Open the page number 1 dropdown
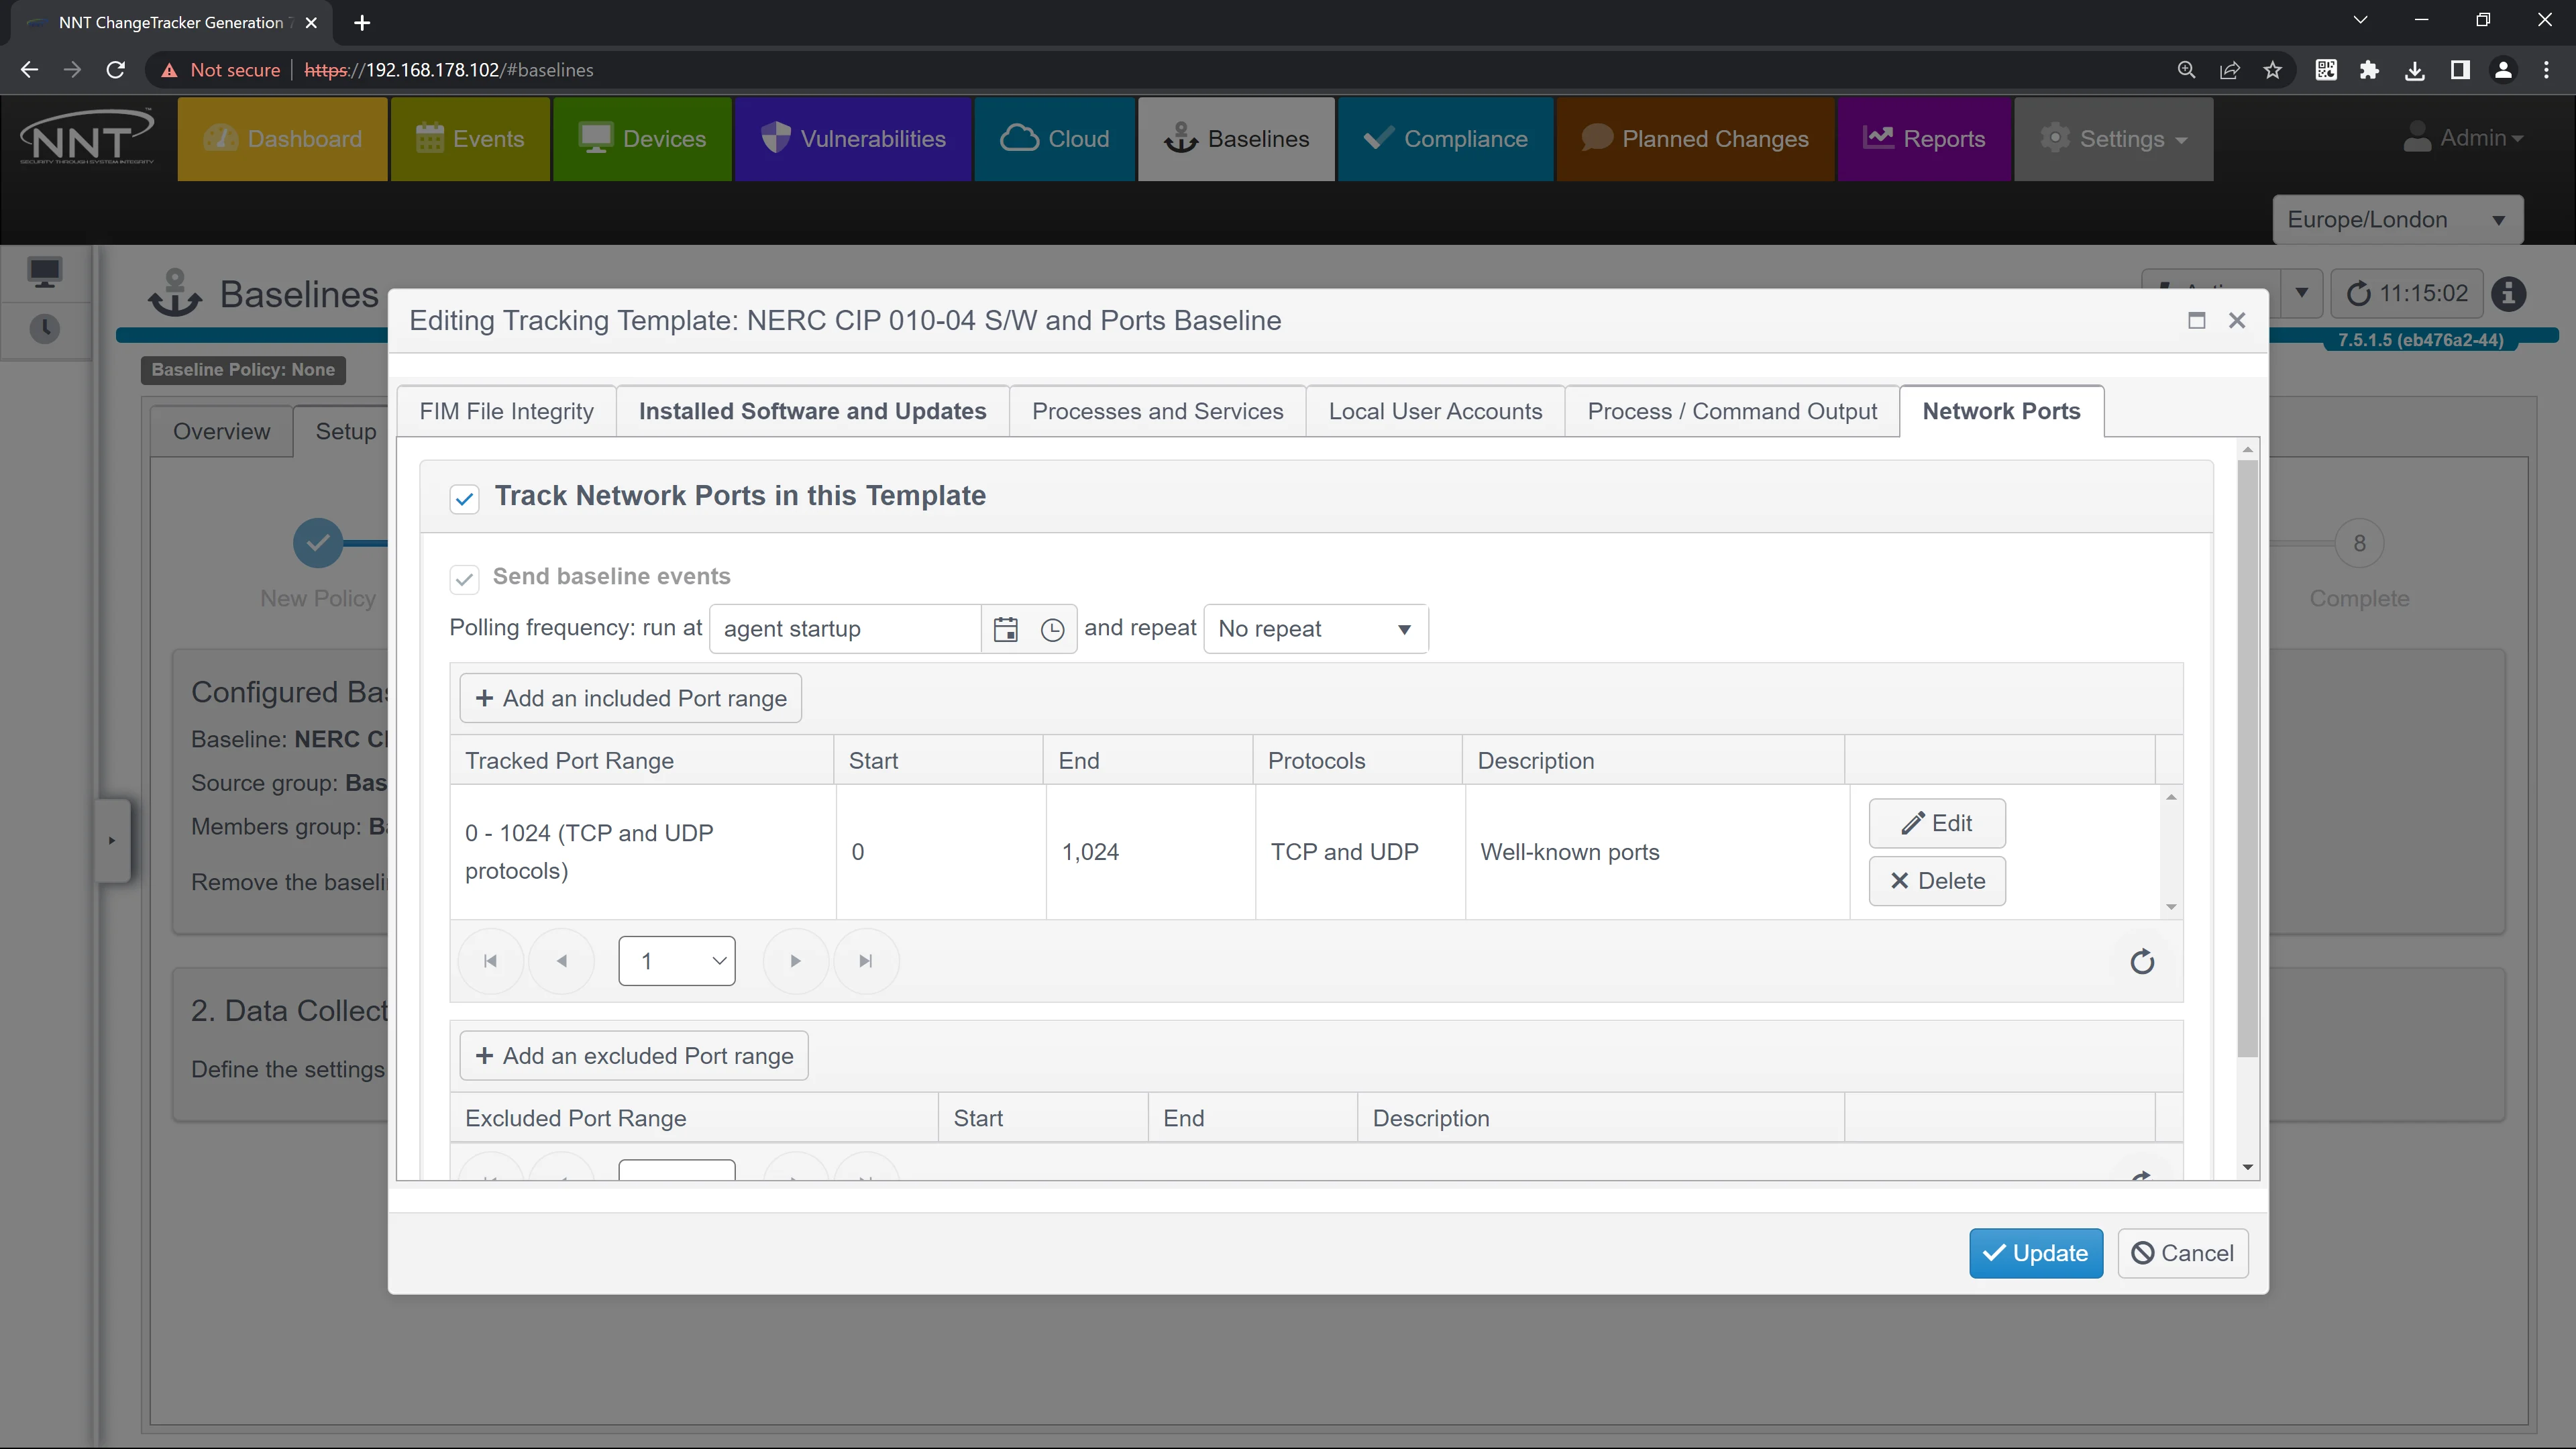Image resolution: width=2576 pixels, height=1449 pixels. click(x=677, y=961)
